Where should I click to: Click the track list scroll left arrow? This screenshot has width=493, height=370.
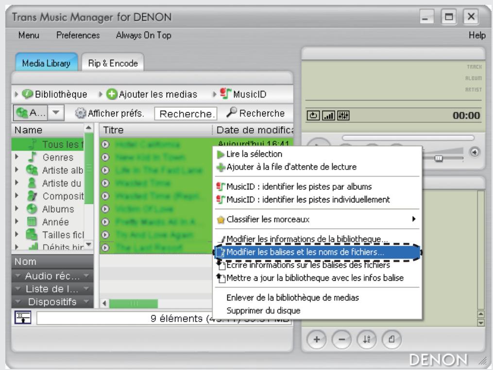tap(104, 303)
